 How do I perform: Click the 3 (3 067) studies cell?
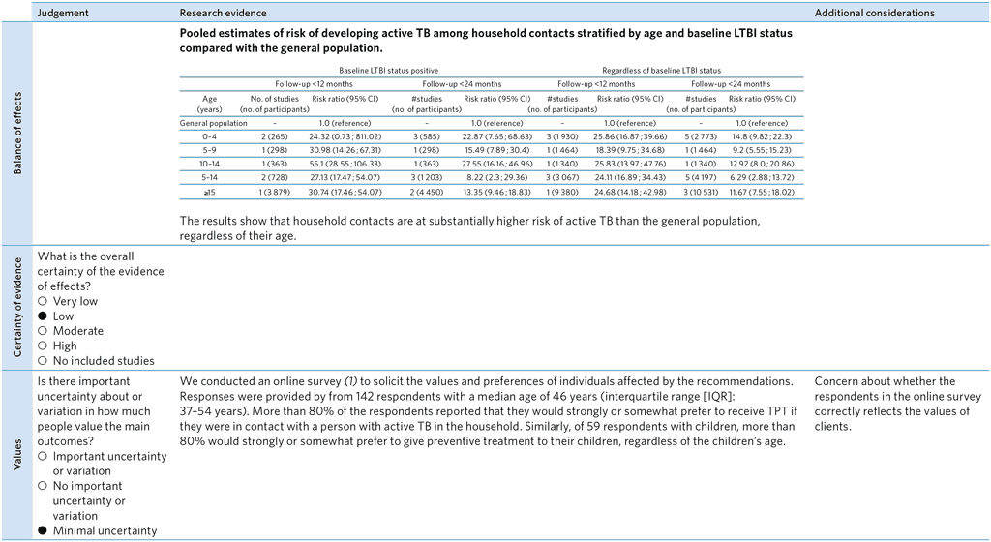click(562, 177)
